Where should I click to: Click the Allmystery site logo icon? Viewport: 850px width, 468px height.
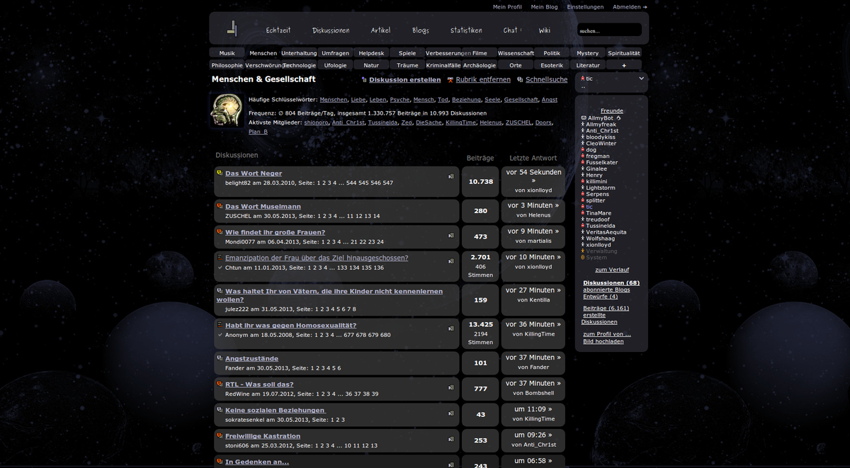pos(232,29)
